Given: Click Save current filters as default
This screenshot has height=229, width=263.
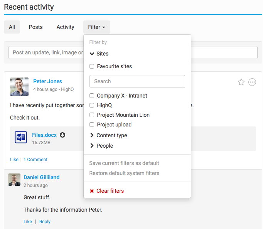Looking at the screenshot, I should click(x=124, y=163).
